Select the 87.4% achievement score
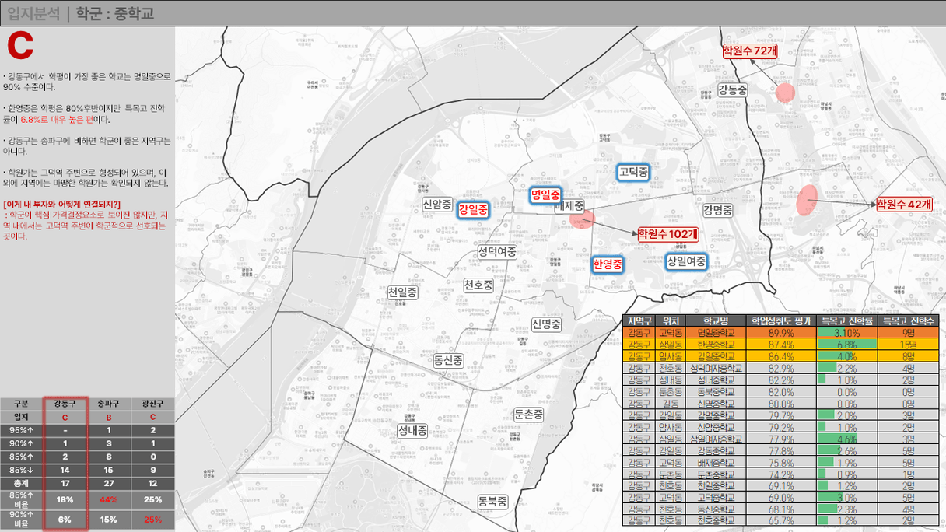946x532 pixels. click(780, 345)
